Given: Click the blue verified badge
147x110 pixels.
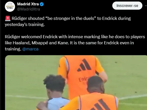Looking at the screenshot, I should point(42,4).
